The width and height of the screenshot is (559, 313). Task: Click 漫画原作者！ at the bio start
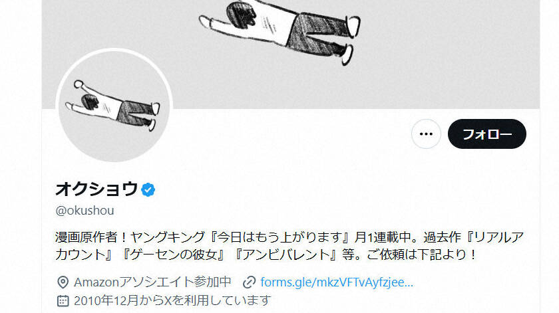92,237
